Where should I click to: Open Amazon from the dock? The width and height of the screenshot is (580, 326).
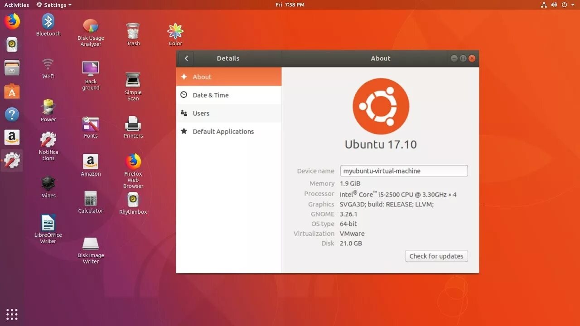click(12, 137)
